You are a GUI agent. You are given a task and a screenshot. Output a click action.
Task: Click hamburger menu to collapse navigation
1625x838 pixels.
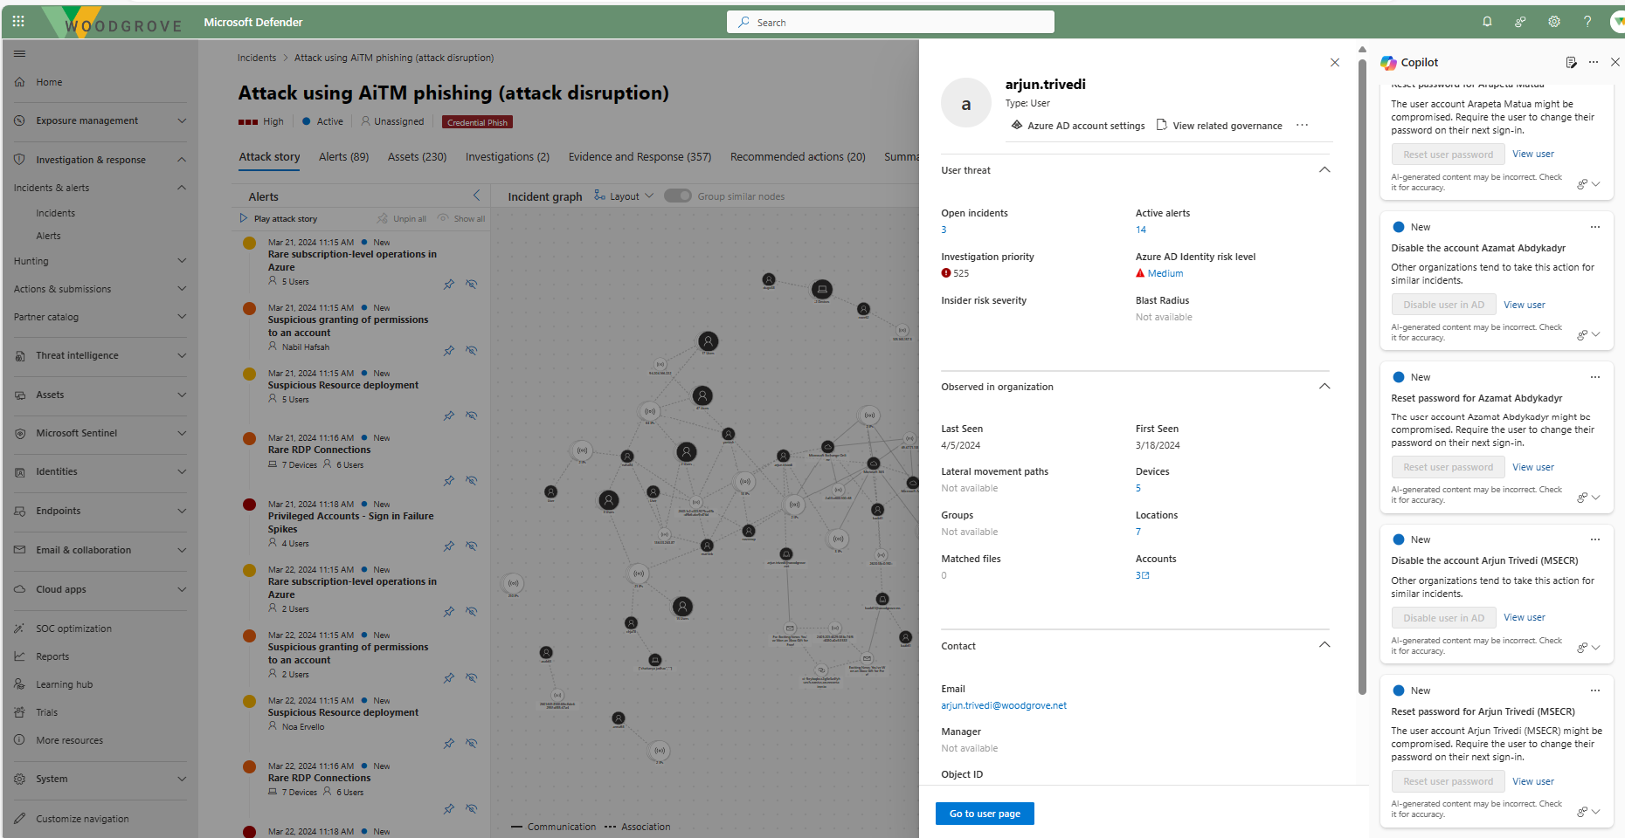tap(19, 54)
